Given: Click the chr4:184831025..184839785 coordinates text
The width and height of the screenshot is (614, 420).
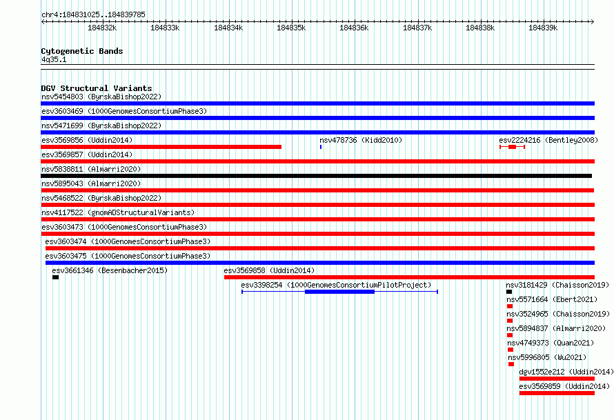Looking at the screenshot, I should click(x=93, y=14).
